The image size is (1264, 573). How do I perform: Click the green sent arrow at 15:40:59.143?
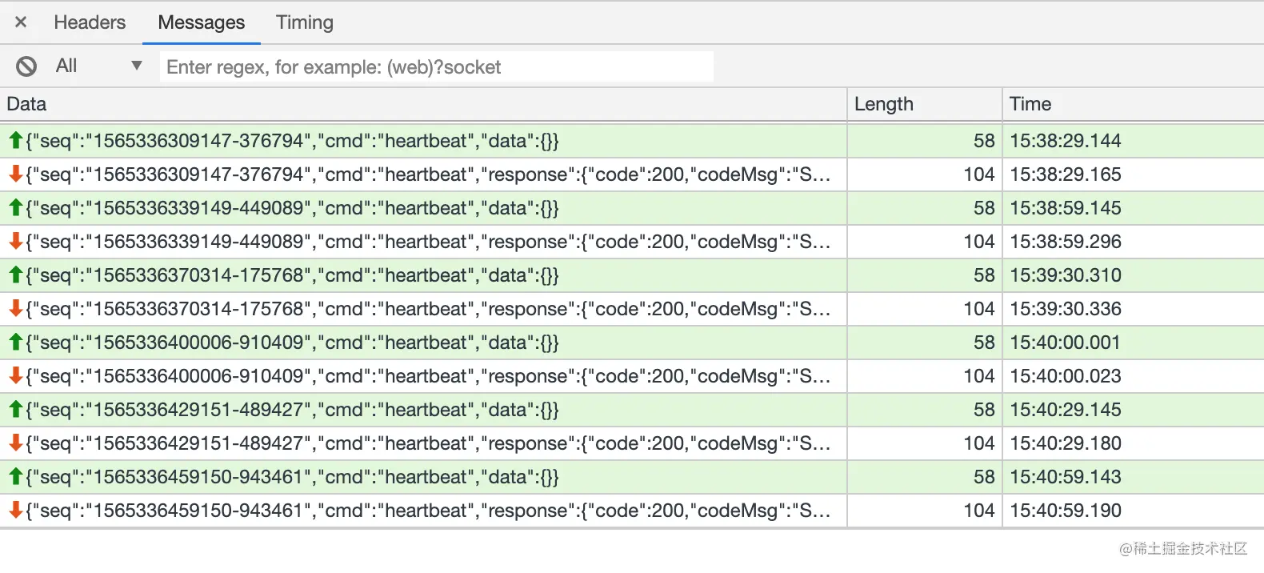click(x=15, y=477)
